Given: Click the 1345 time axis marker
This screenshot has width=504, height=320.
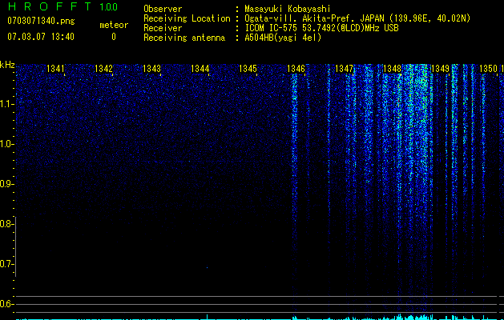Looking at the screenshot, I should tap(248, 69).
